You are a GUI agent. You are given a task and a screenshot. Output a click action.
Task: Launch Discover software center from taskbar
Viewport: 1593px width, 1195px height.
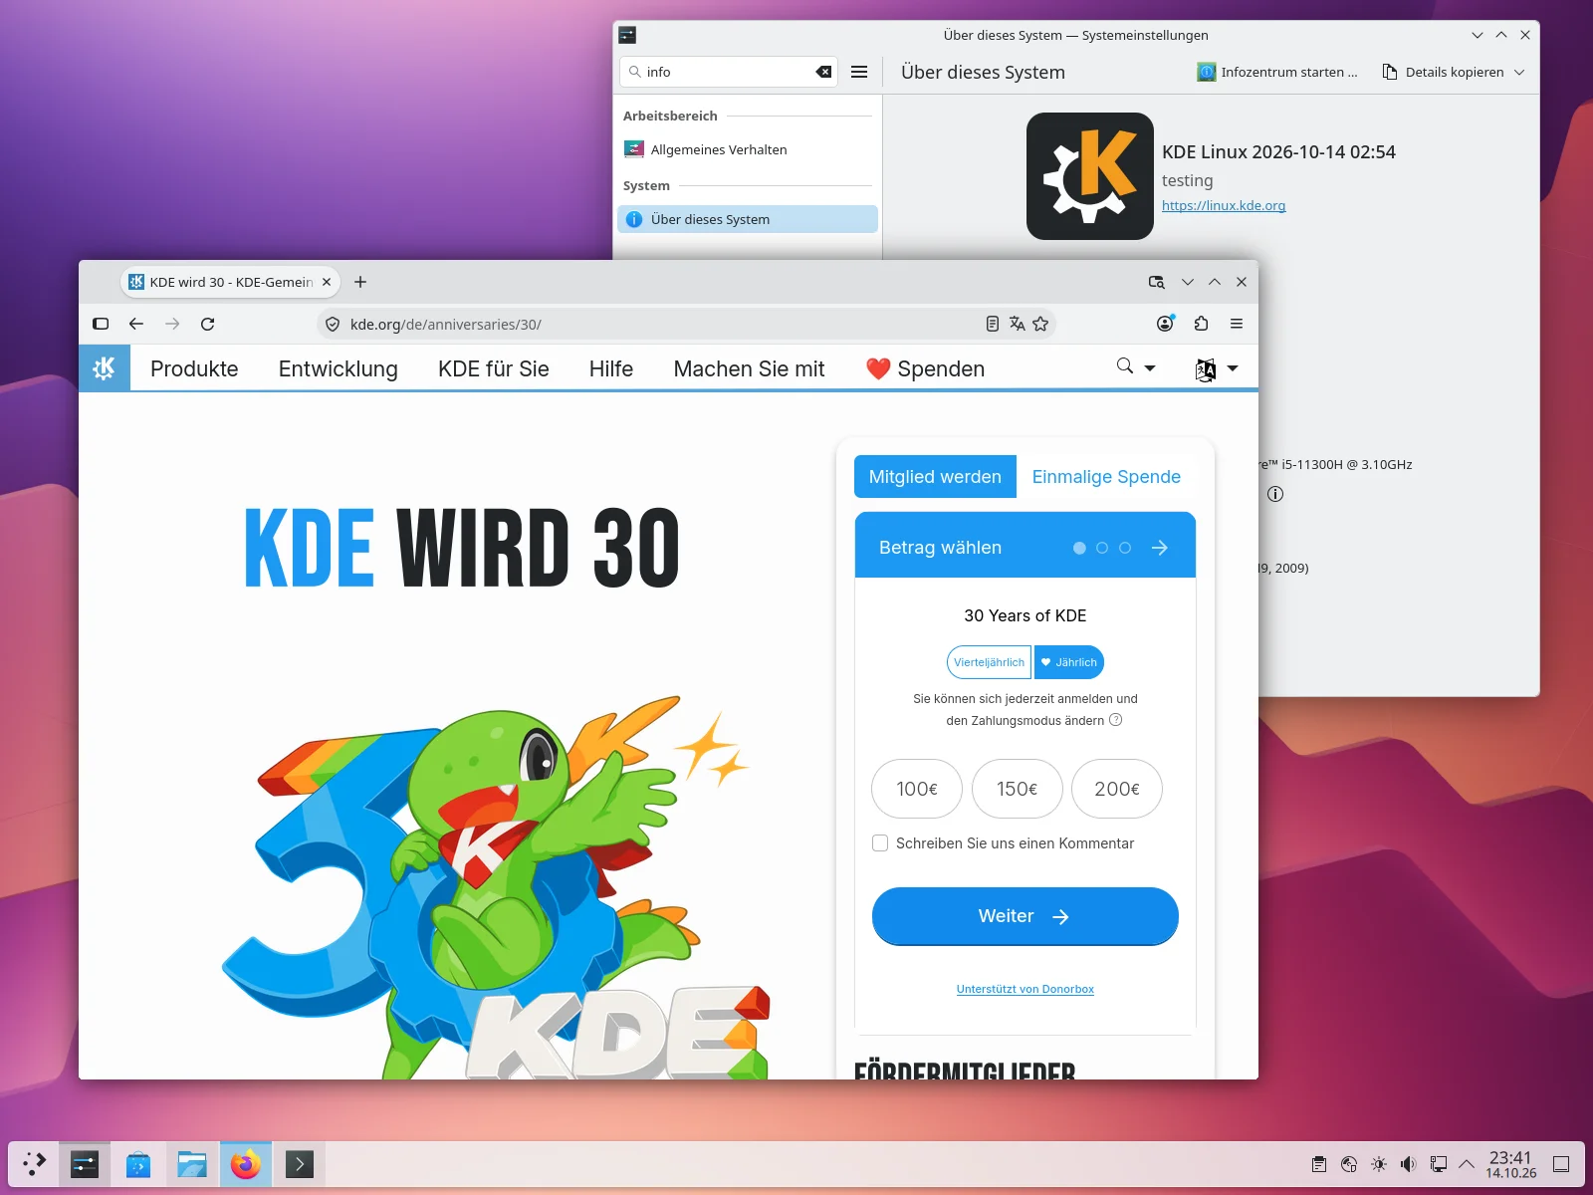tap(138, 1163)
